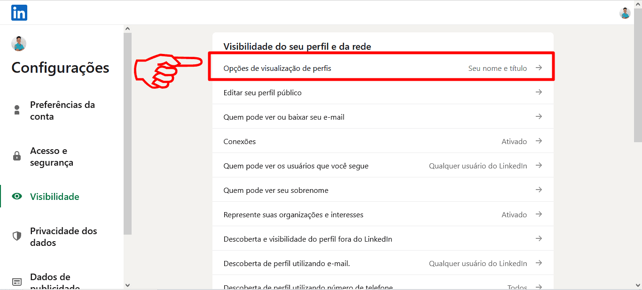This screenshot has height=290, width=642.
Task: Open arrow for users you follow row
Action: [x=539, y=166]
